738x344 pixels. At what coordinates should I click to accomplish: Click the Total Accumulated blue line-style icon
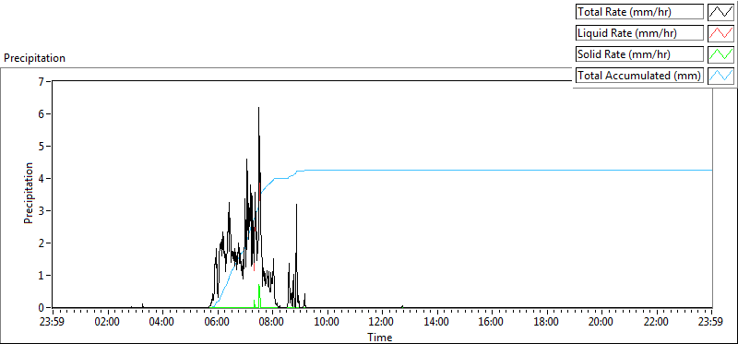tap(721, 76)
